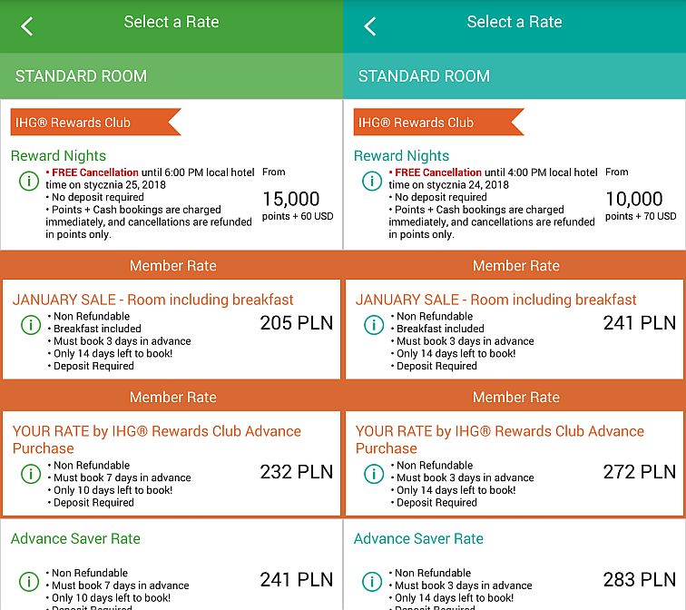Select the 15,000 points + 60 USD rate
The width and height of the screenshot is (686, 610).
[x=298, y=205]
